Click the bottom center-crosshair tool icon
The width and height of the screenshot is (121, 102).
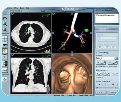(5, 79)
